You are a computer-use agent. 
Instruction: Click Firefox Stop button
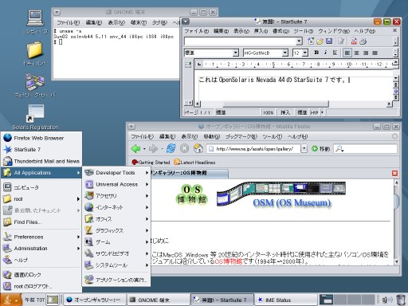click(184, 148)
